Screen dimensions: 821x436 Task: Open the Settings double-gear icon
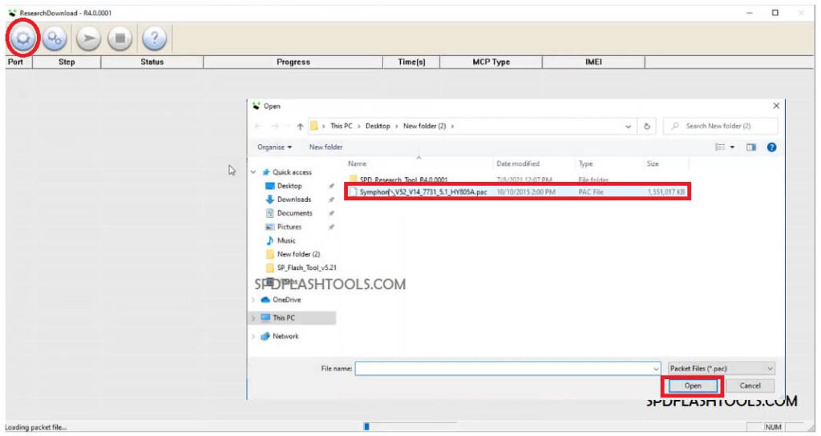coord(55,38)
